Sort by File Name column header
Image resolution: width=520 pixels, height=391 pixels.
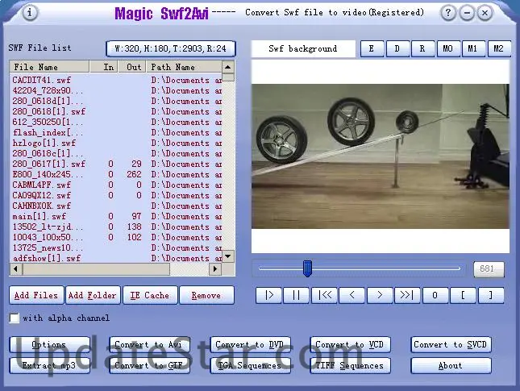[x=49, y=67]
